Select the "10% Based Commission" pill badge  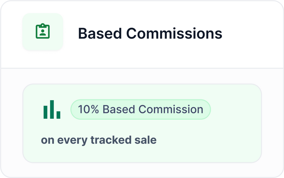(x=141, y=109)
